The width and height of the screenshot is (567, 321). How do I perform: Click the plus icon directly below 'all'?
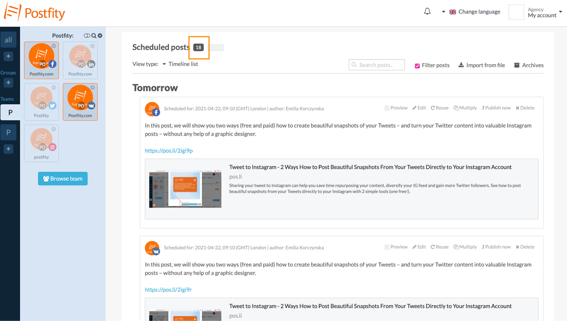click(x=9, y=56)
